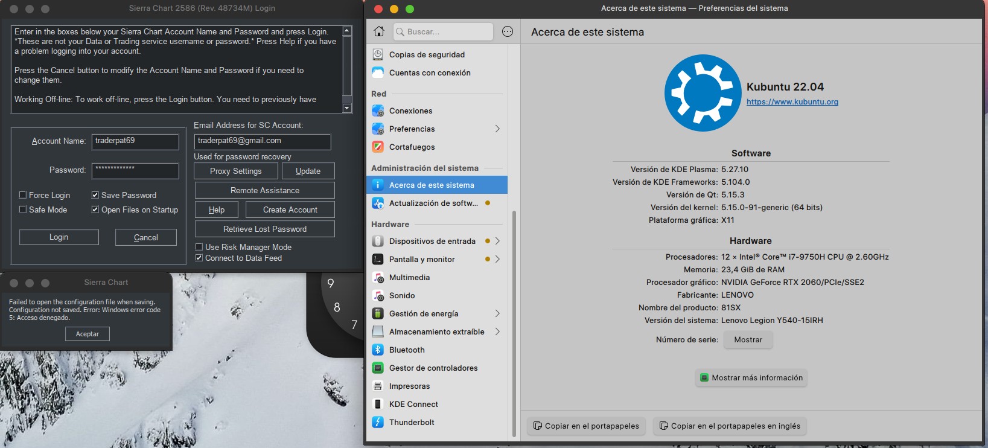Expand the Gestión de energía chevron
The image size is (988, 448).
[497, 313]
